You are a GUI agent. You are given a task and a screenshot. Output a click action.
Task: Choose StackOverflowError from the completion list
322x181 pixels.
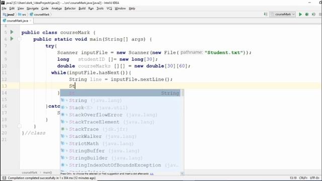pyautogui.click(x=120, y=115)
